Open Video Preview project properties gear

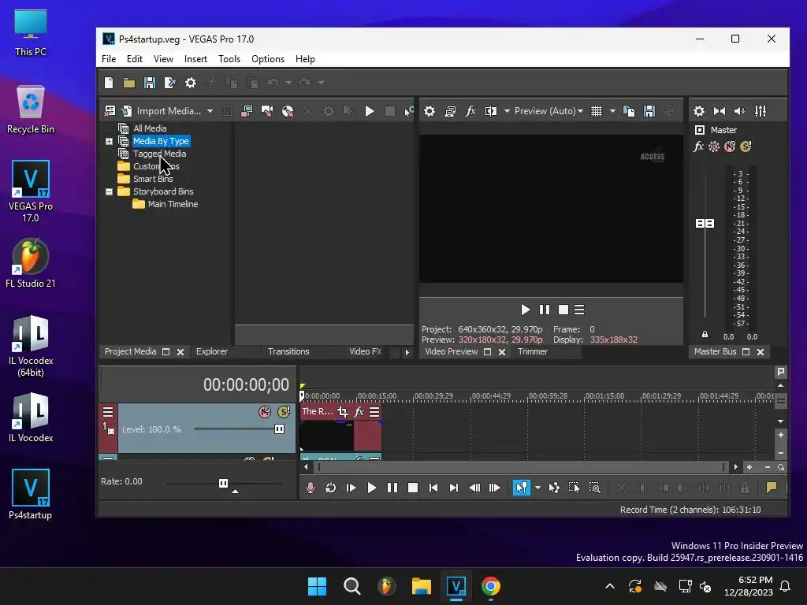pos(430,111)
